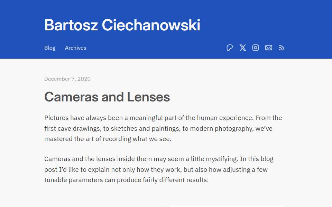Image resolution: width=332 pixels, height=207 pixels.
Task: Go to the Blog page
Action: 50,48
